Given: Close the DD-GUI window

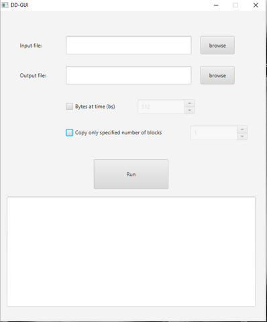Looking at the screenshot, I should (x=256, y=5).
